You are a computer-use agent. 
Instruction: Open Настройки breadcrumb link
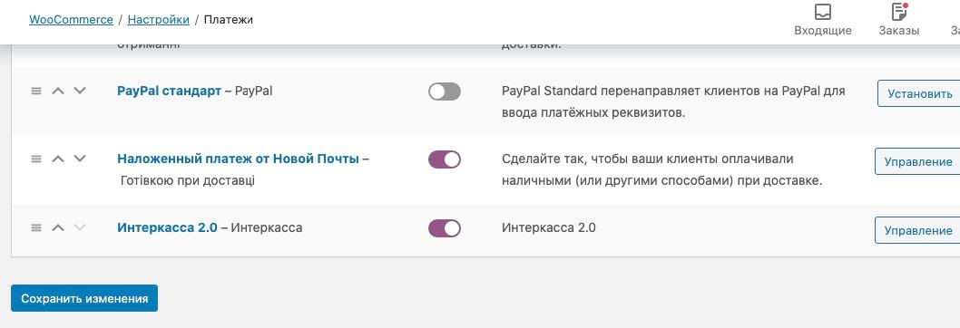(x=159, y=20)
